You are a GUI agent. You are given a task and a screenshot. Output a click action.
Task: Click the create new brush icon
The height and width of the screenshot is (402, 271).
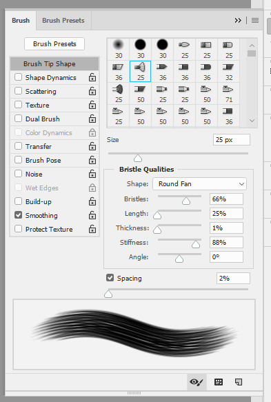click(x=239, y=382)
